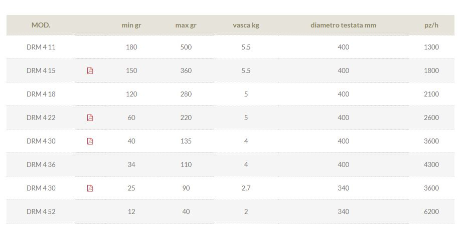467x232 pixels.
Task: Select the DRM 4 22 model name
Action: [41, 117]
